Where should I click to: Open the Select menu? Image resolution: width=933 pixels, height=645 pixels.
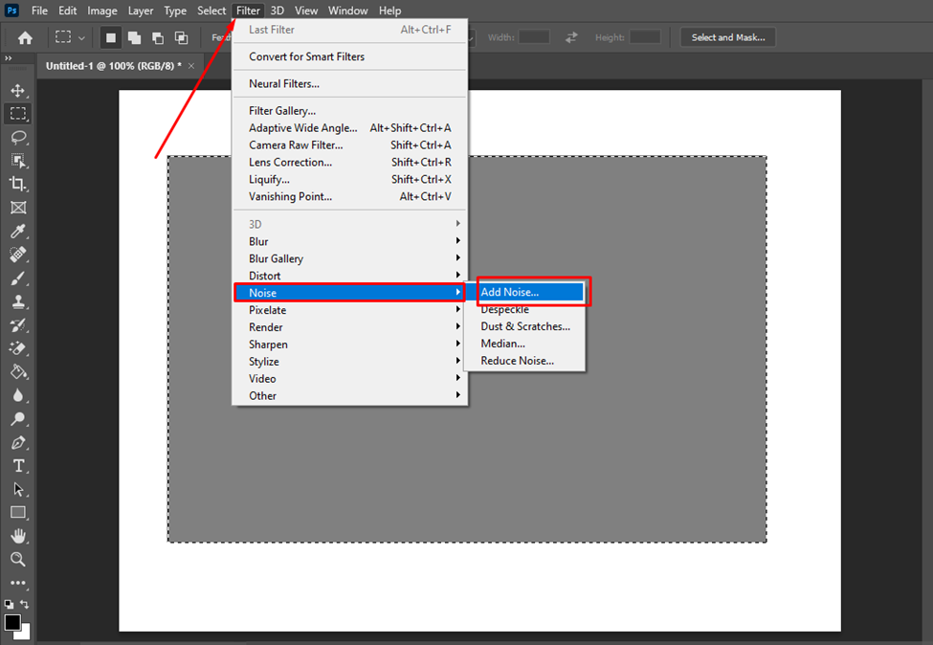point(211,11)
